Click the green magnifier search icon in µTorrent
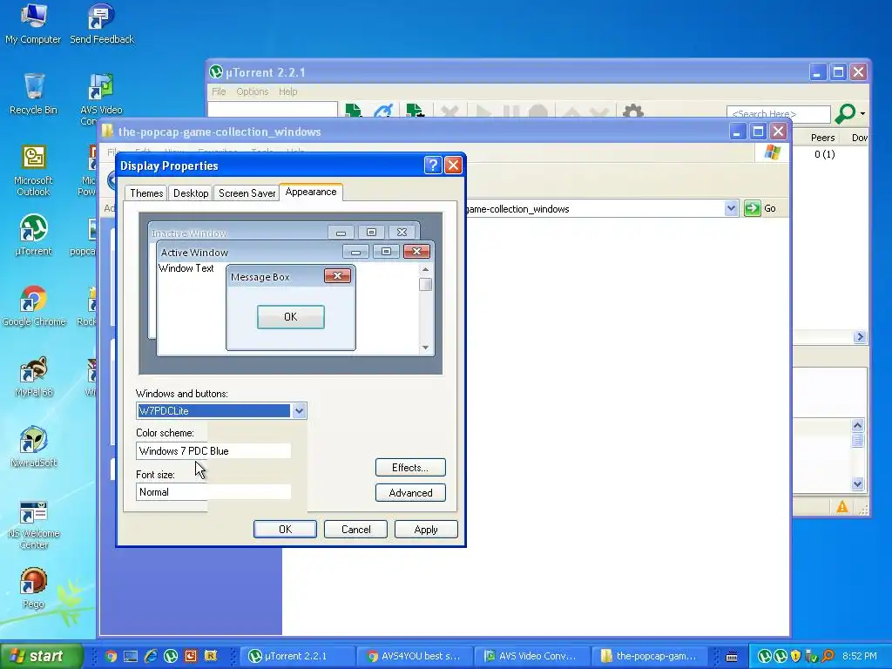The width and height of the screenshot is (892, 669). (845, 114)
